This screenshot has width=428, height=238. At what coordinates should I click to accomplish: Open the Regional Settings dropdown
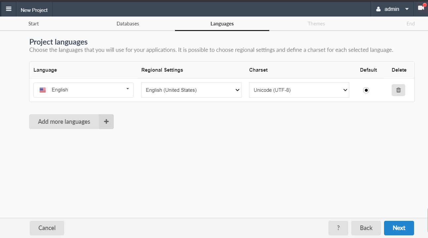[x=191, y=90]
